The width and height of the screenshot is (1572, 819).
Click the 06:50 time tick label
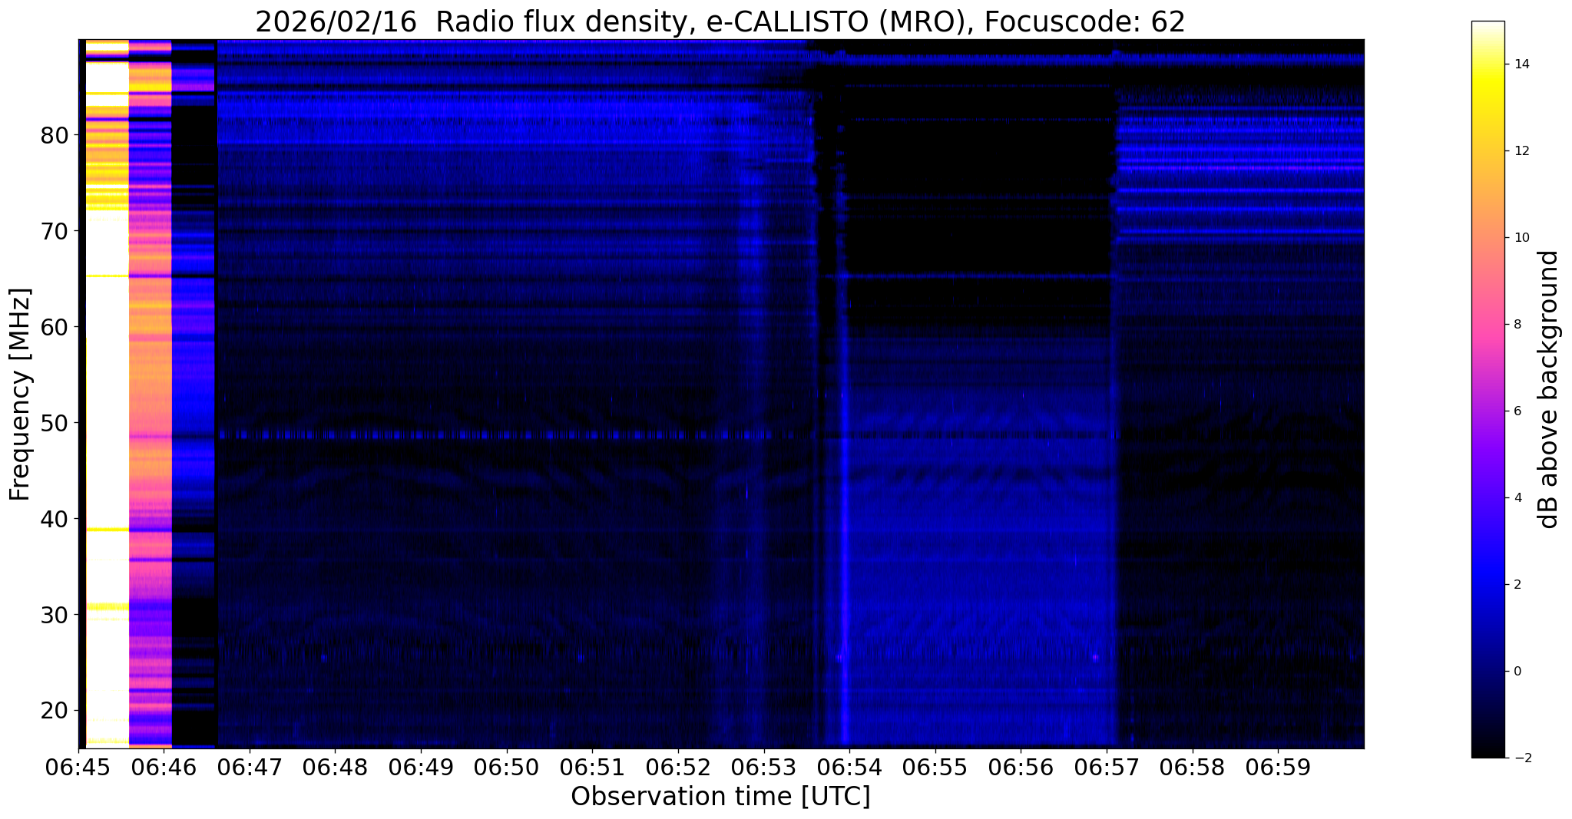[x=507, y=767]
